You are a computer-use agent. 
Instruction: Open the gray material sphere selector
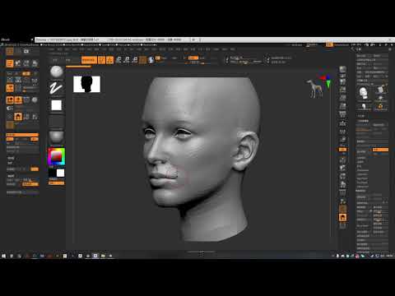(57, 137)
